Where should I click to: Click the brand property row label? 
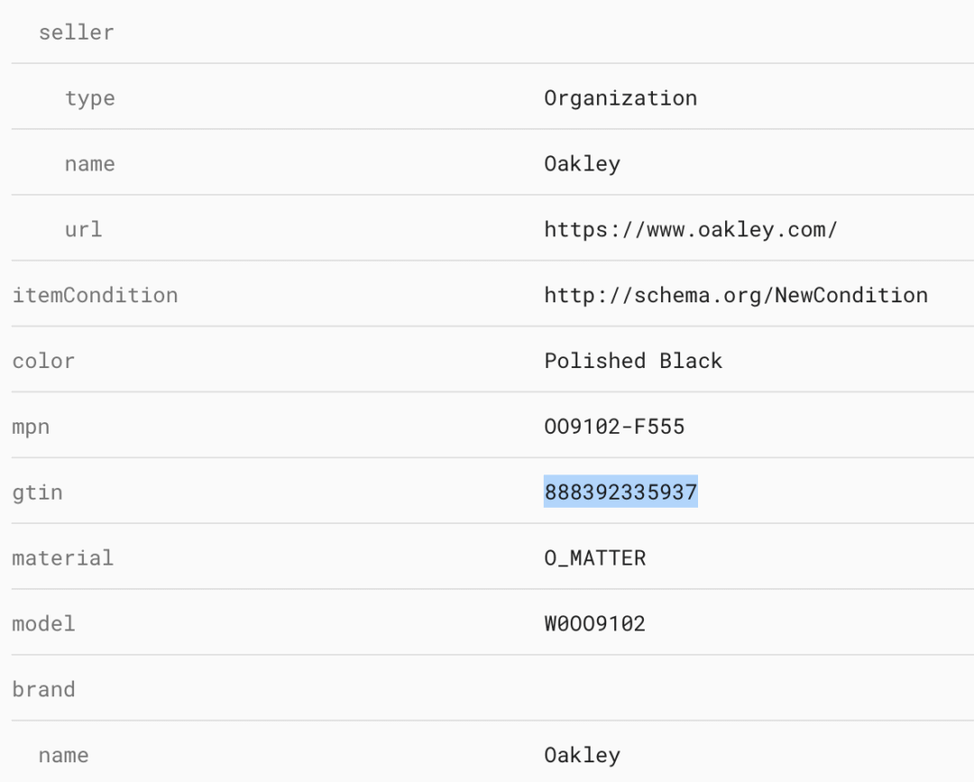pos(43,690)
